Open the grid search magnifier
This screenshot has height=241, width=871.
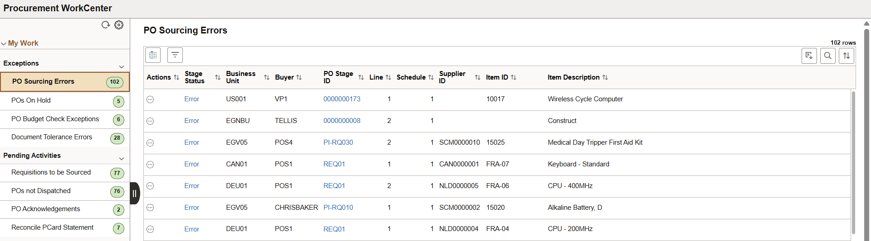click(x=828, y=56)
